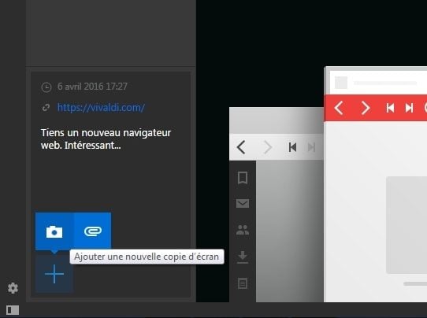Toggle the side panel with status bar icon
The image size is (427, 318).
(13, 310)
